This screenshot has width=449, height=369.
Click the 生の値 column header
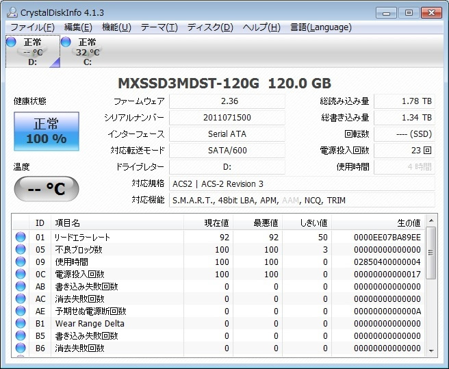(x=409, y=222)
